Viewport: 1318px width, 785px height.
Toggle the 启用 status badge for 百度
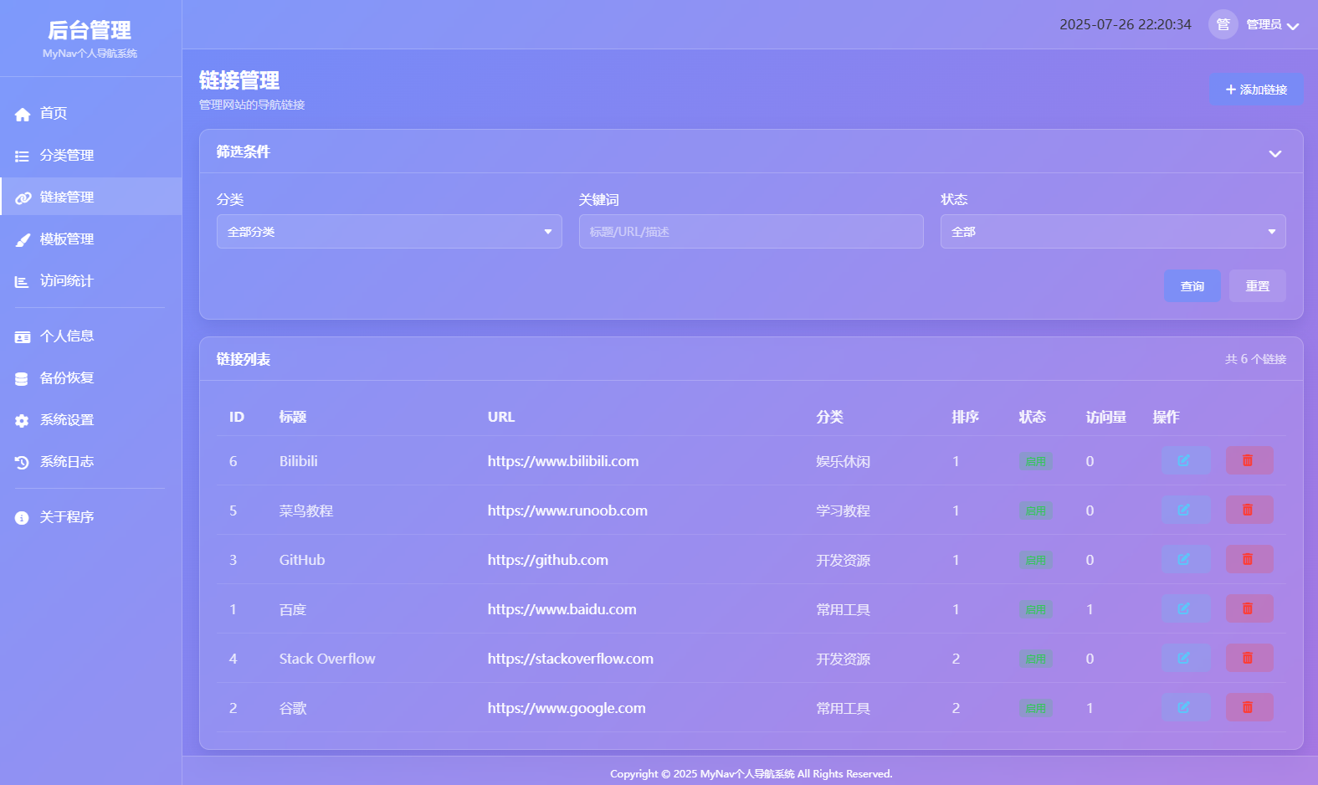tap(1035, 609)
